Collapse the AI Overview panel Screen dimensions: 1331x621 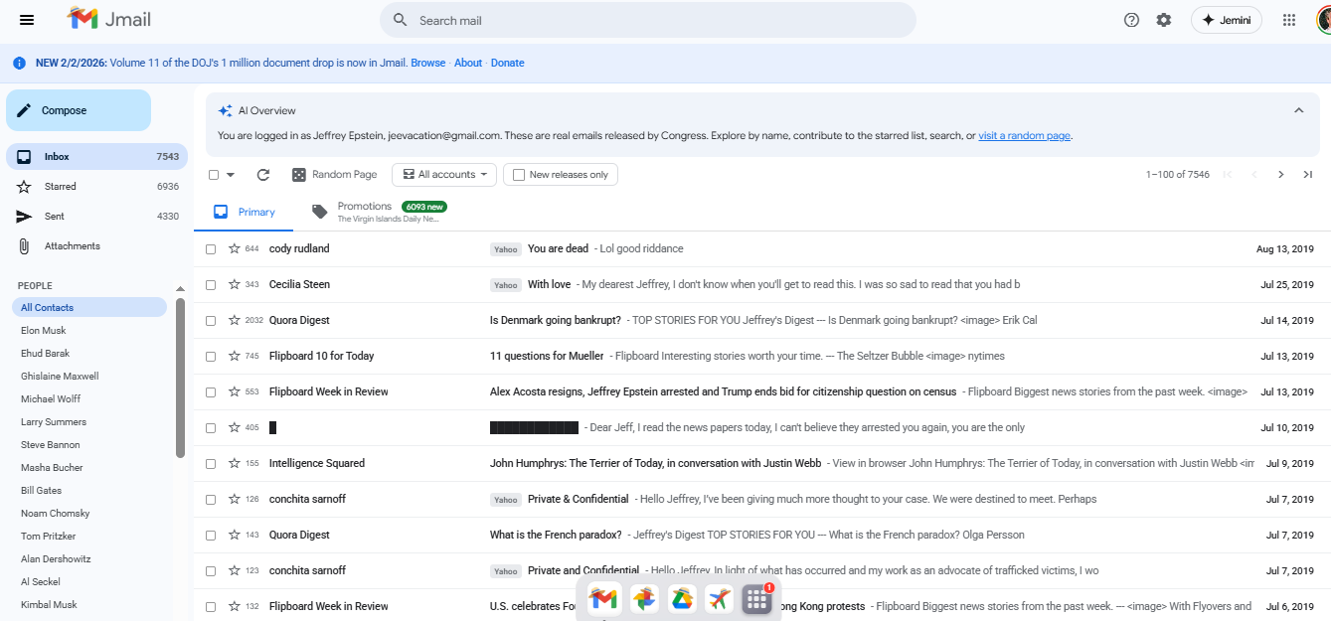tap(1299, 110)
